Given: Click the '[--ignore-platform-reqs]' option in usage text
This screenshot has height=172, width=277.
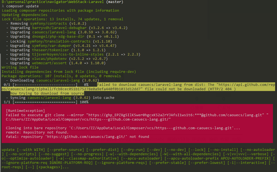Looking at the screenshot, I should click(121, 163).
